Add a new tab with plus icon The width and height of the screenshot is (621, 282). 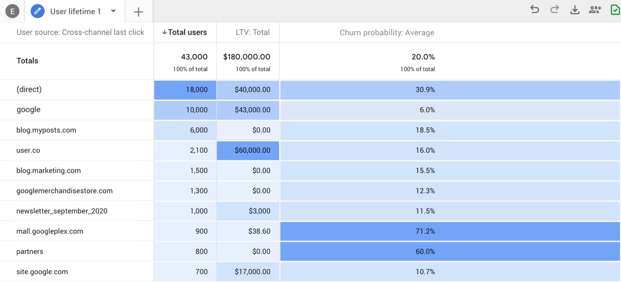pos(138,12)
